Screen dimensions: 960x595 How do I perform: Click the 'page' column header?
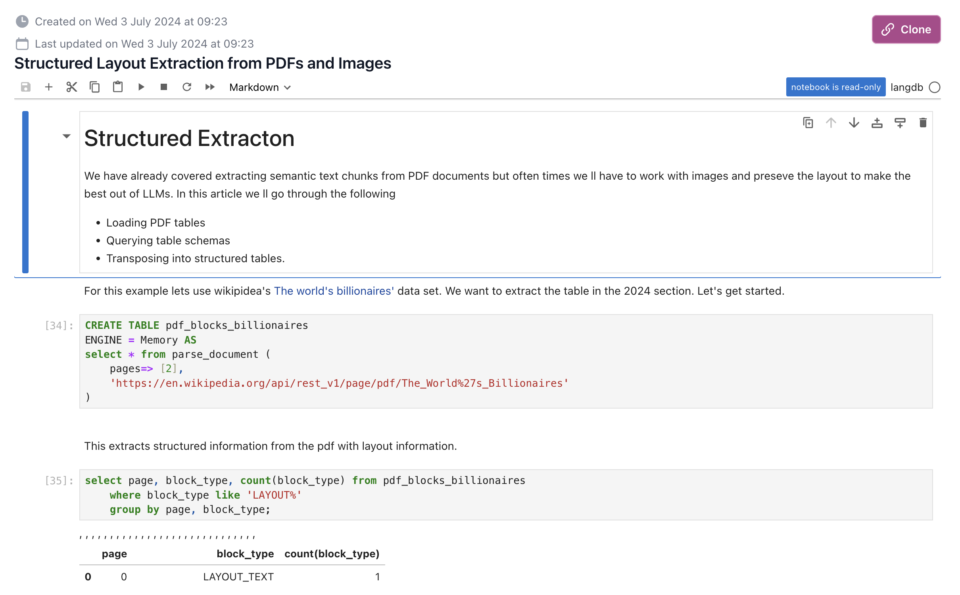point(114,554)
